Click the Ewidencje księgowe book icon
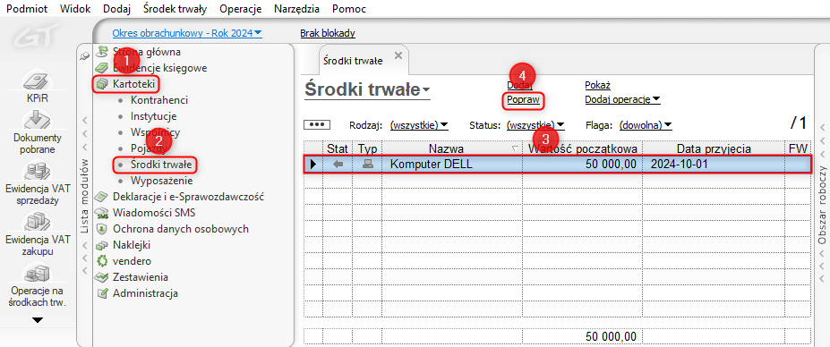 point(101,68)
